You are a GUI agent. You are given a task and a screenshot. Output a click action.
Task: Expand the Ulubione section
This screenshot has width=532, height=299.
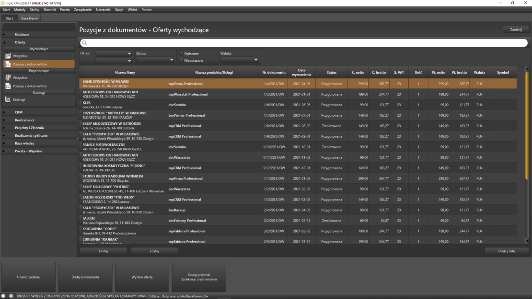39,34
